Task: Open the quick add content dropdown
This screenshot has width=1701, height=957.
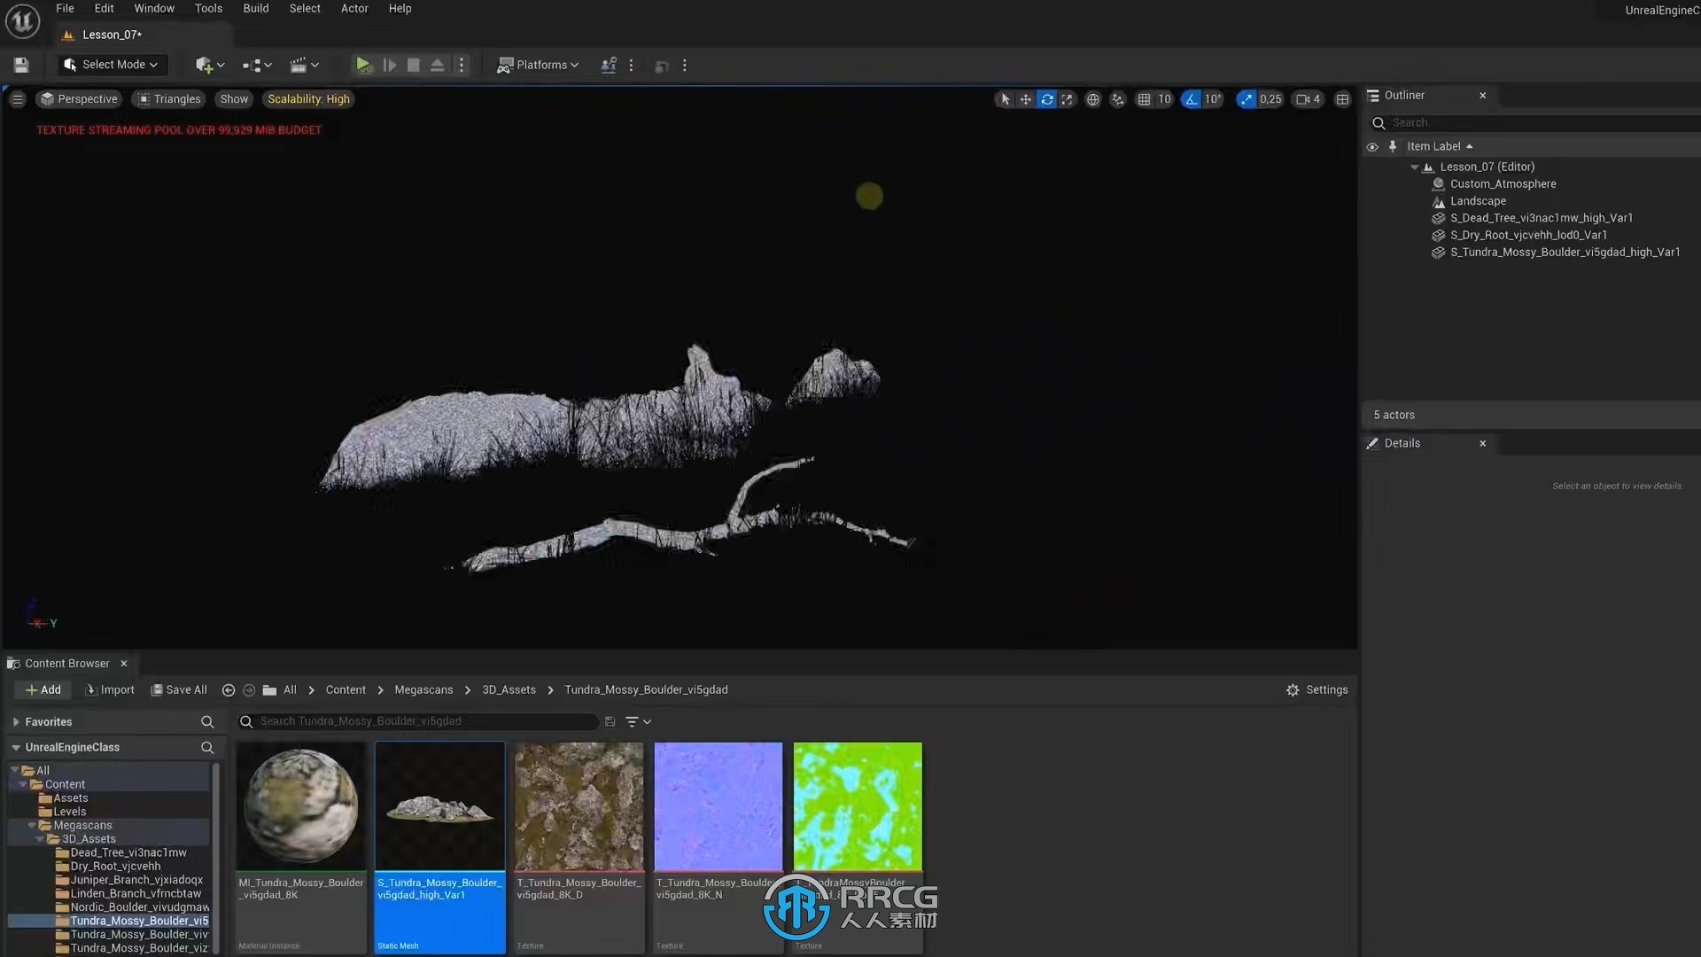Action: click(210, 65)
